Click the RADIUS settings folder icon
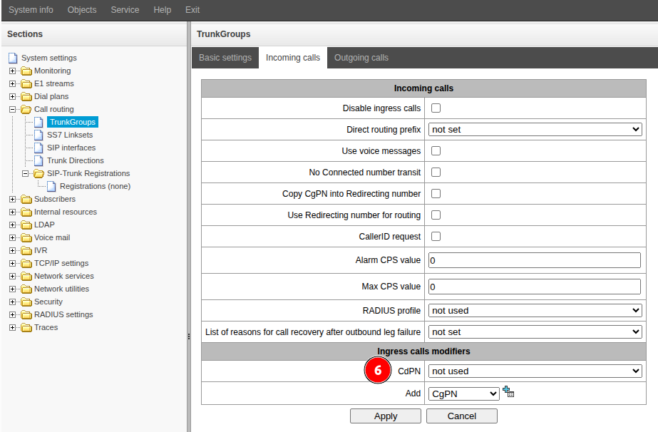 pos(26,314)
